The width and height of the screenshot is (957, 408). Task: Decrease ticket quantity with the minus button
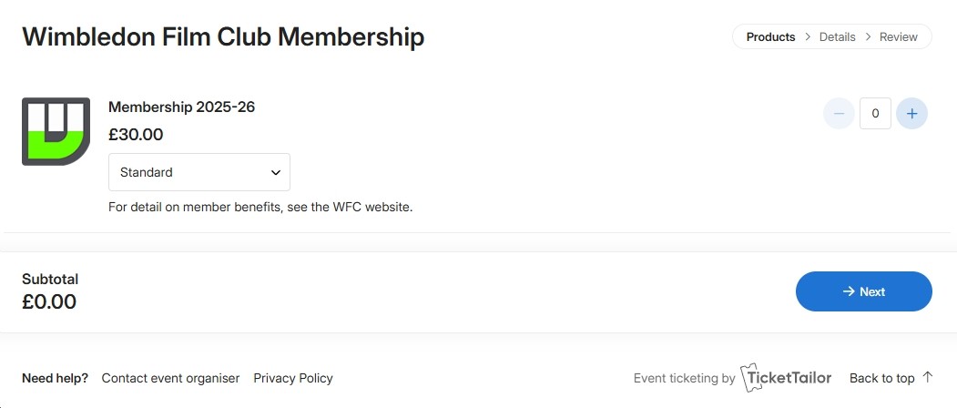click(x=839, y=114)
